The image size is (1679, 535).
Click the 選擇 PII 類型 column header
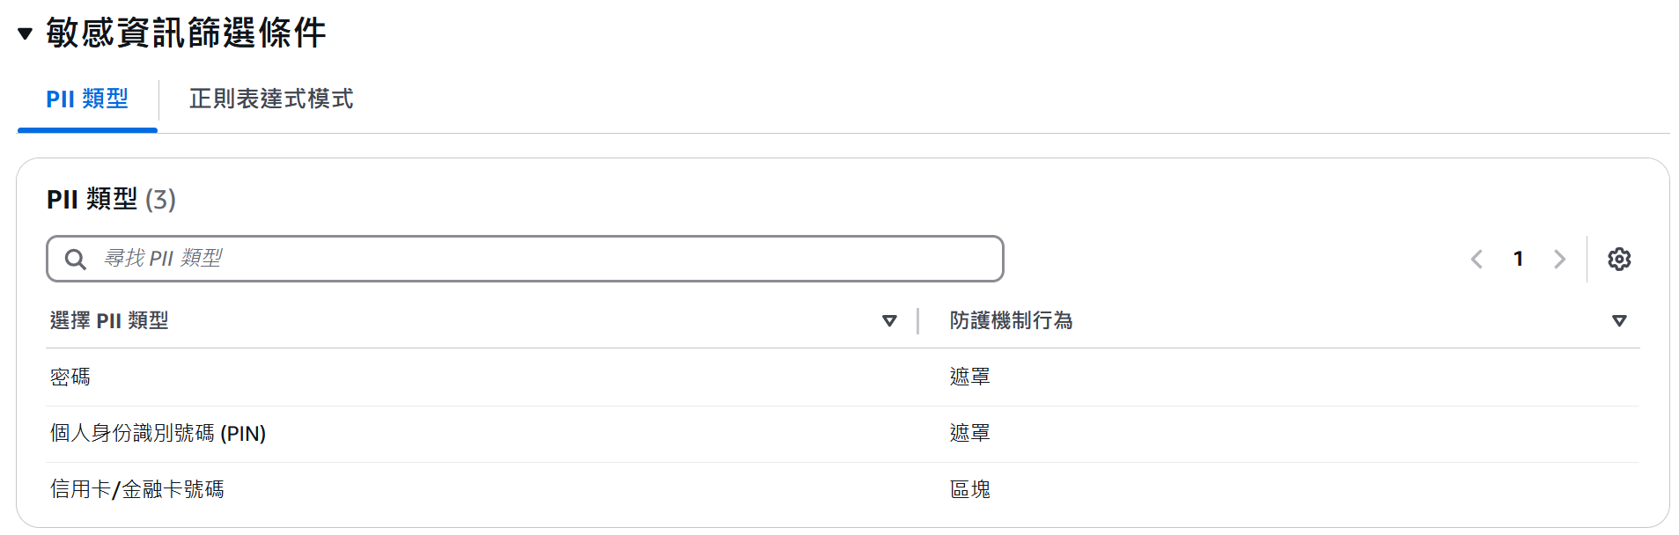pyautogui.click(x=109, y=320)
